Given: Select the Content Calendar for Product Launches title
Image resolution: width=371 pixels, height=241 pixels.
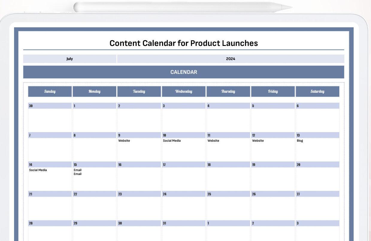Looking at the screenshot, I should 184,43.
